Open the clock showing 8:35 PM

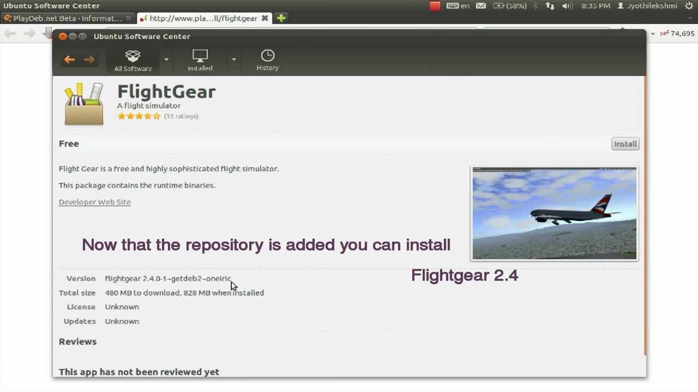tap(595, 6)
